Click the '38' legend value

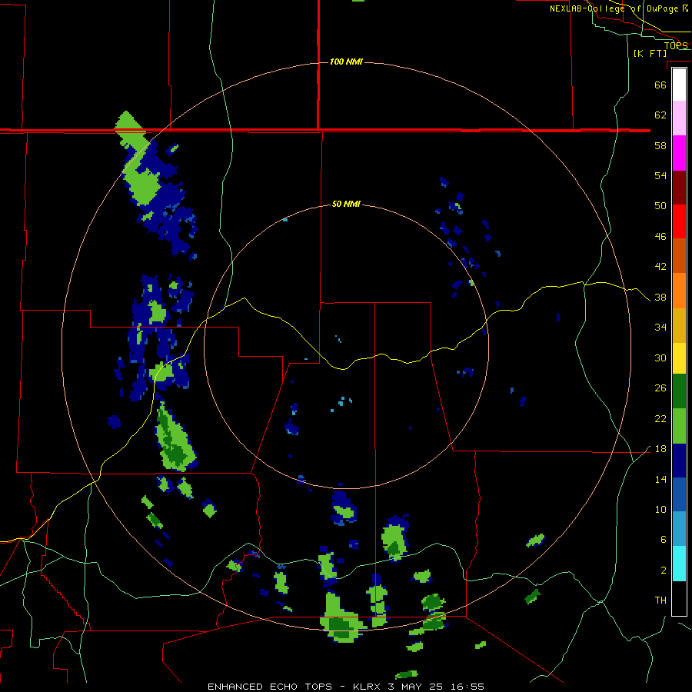660,298
